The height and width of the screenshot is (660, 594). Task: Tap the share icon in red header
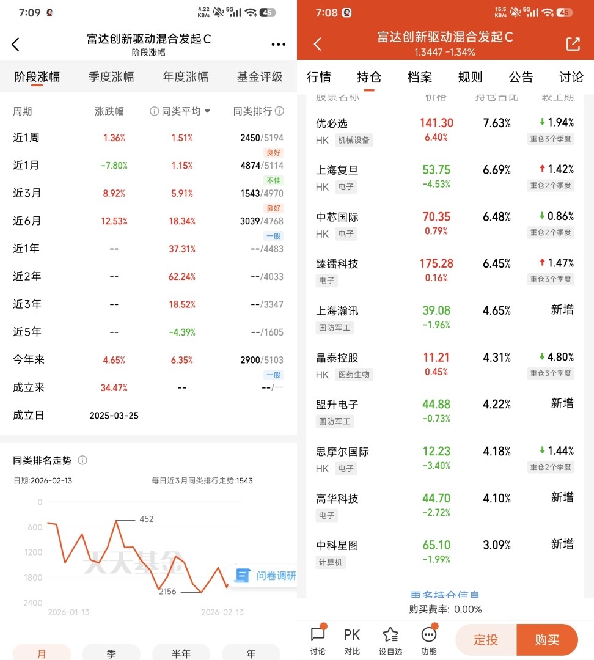point(573,44)
